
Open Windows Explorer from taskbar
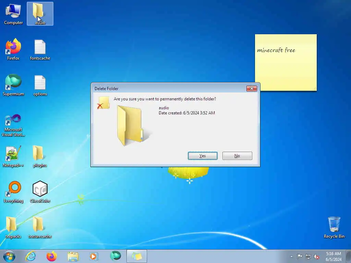pos(73,256)
